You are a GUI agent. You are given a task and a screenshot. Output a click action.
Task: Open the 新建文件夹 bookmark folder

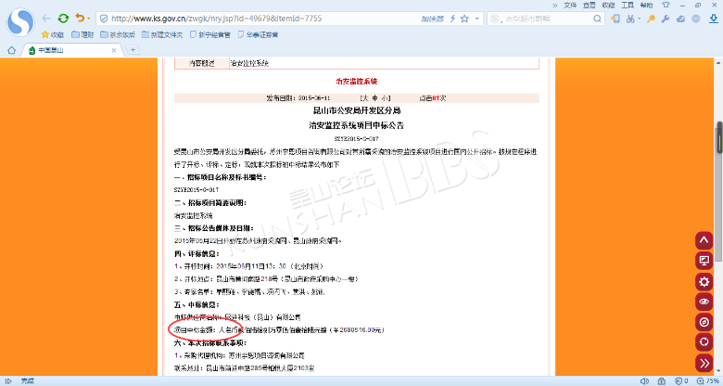[162, 34]
